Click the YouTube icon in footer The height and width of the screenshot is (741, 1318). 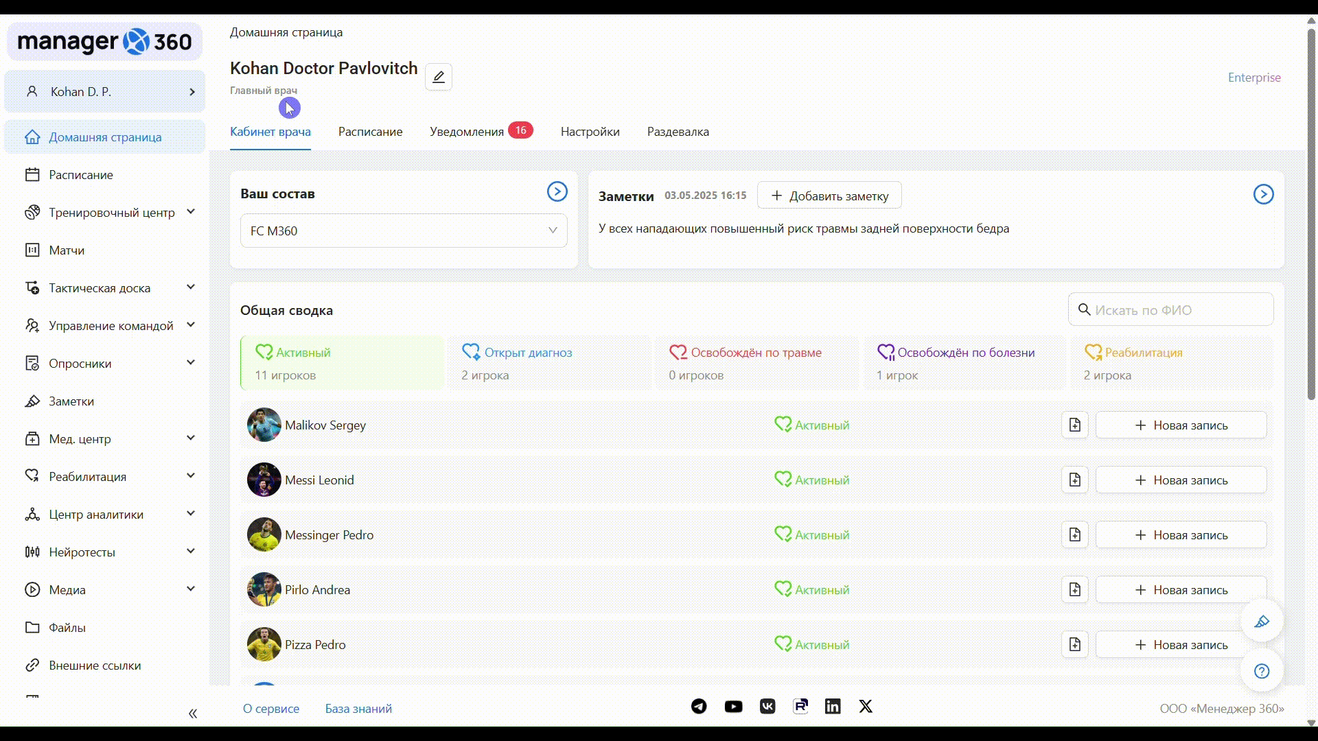click(733, 706)
